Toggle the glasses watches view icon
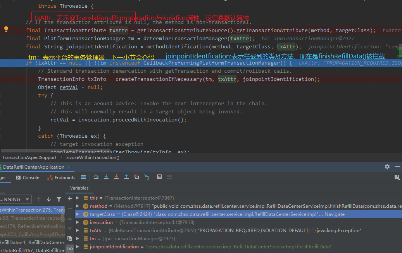402x253 pixels. tap(70, 248)
